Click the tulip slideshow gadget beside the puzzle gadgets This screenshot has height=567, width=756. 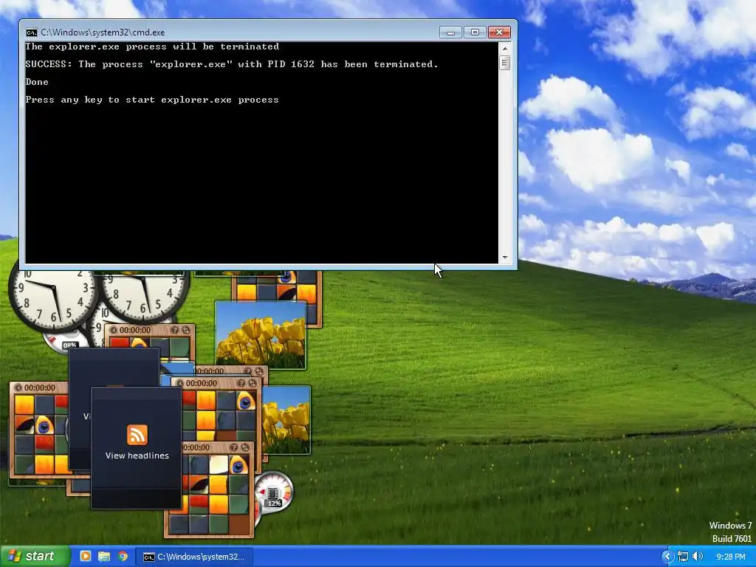[286, 420]
